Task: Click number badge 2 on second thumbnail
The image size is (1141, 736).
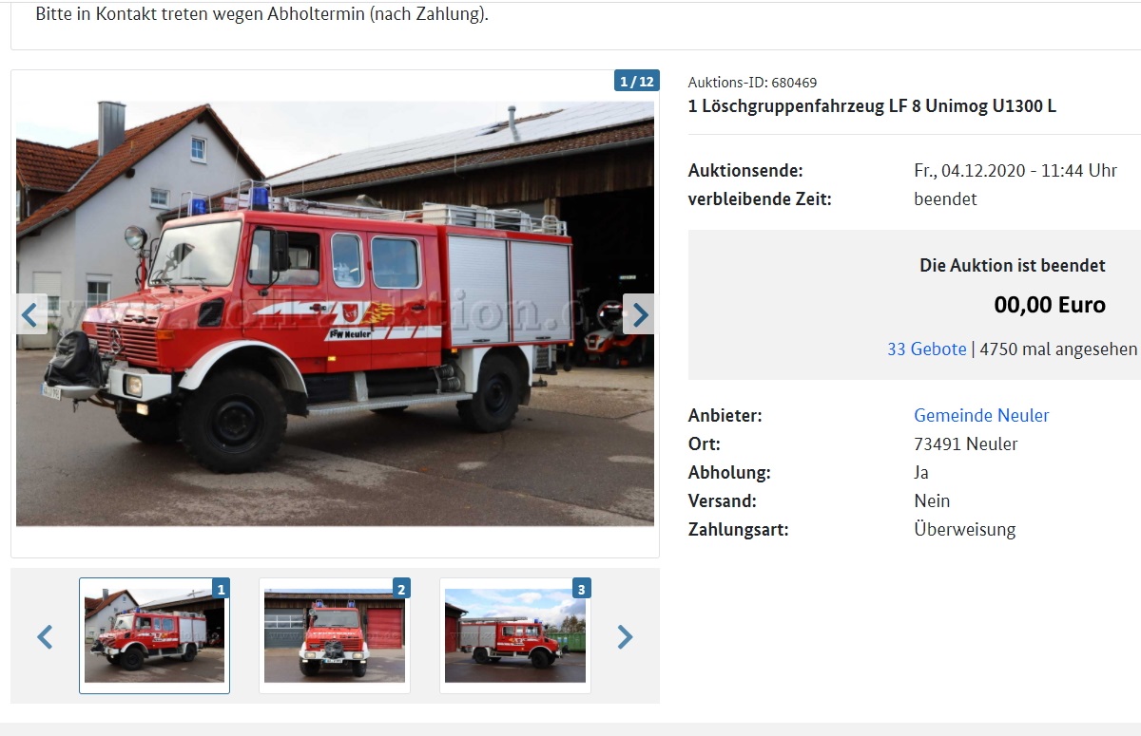Action: pos(401,589)
